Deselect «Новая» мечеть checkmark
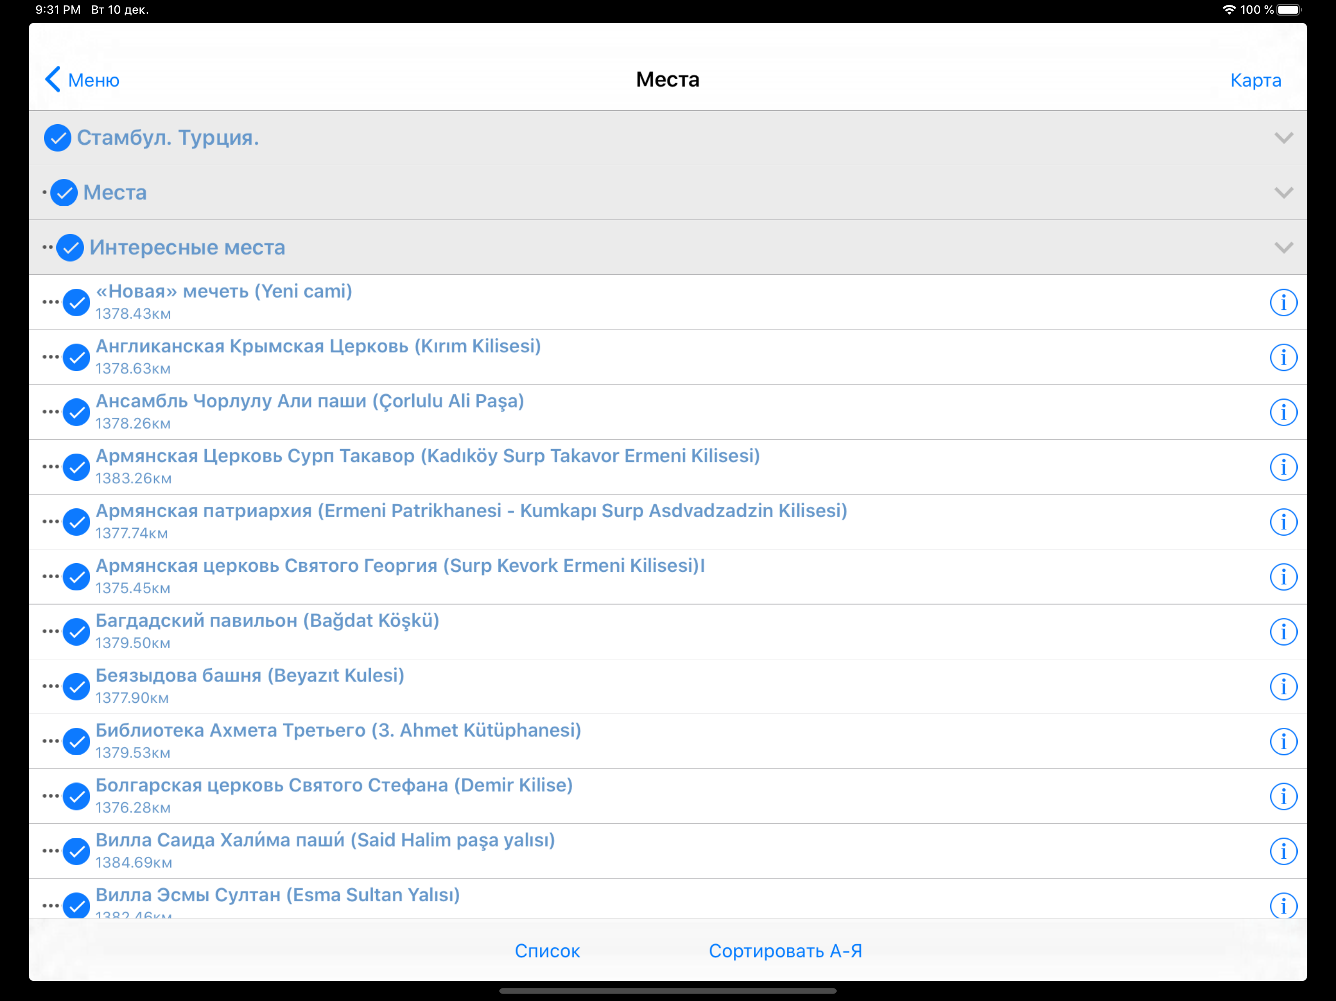 tap(77, 303)
